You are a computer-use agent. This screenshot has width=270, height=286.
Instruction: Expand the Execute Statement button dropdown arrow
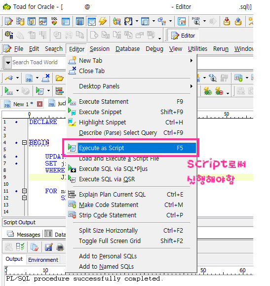coord(17,90)
